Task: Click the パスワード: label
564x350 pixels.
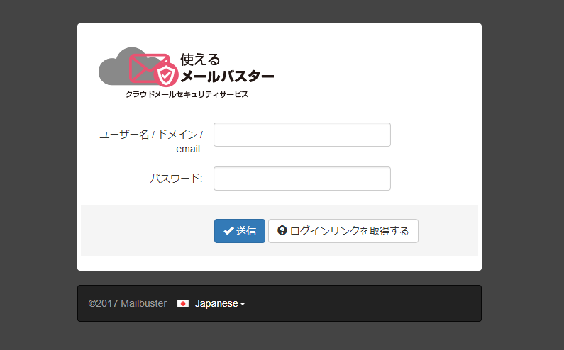Action: coord(176,179)
